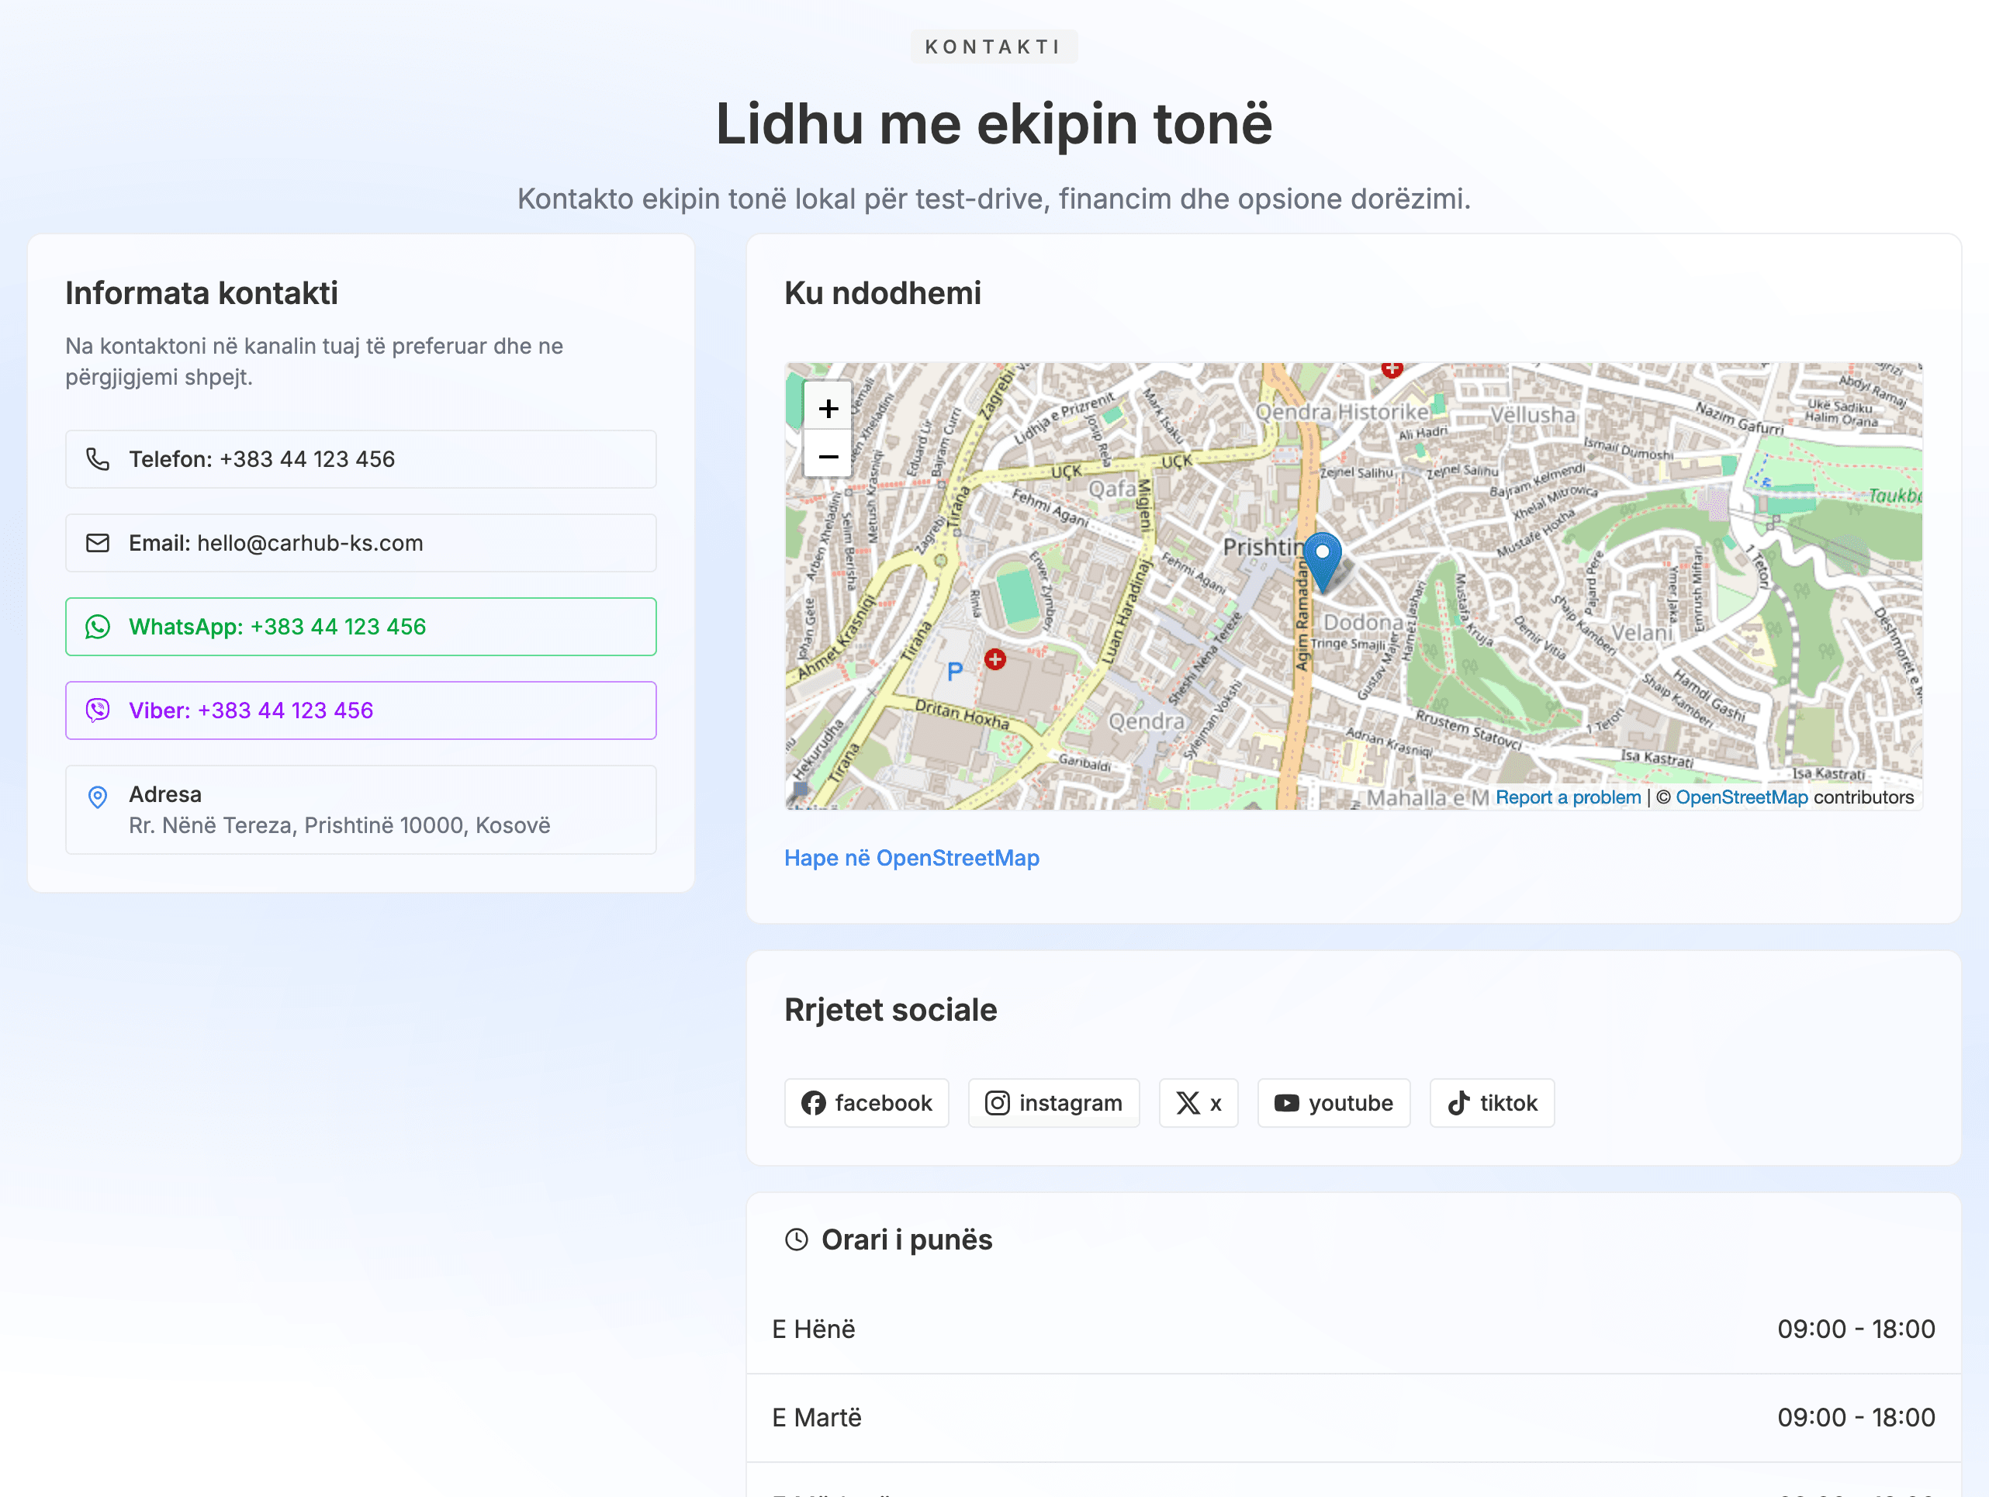Click the WhatsApp icon in contact list
This screenshot has width=1989, height=1497.
[x=98, y=627]
